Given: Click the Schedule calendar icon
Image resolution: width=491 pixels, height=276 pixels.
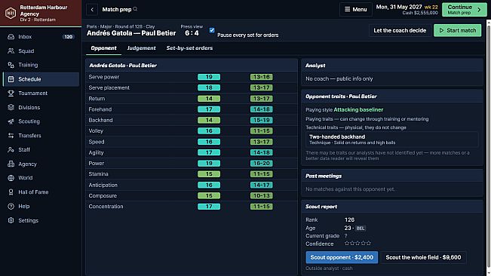Looking at the screenshot, I should tap(11, 79).
